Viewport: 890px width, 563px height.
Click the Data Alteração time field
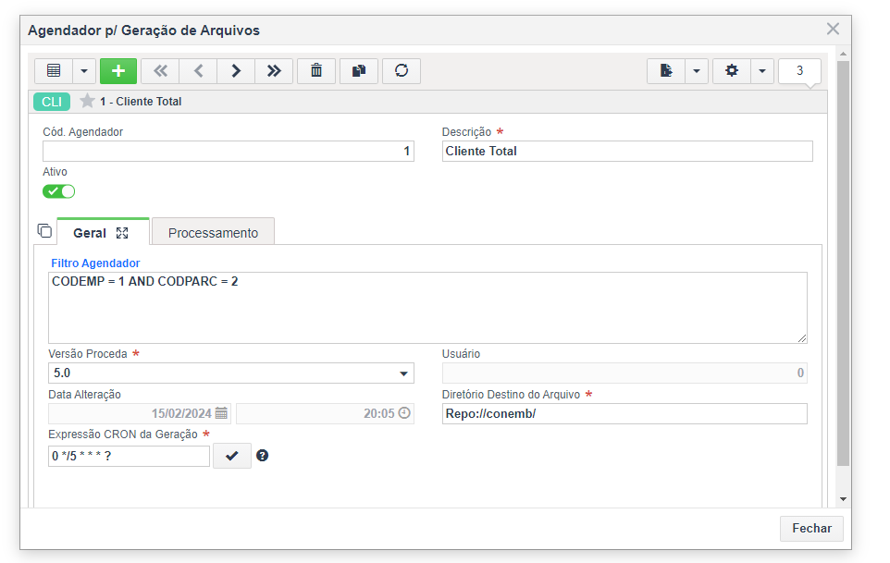click(325, 414)
